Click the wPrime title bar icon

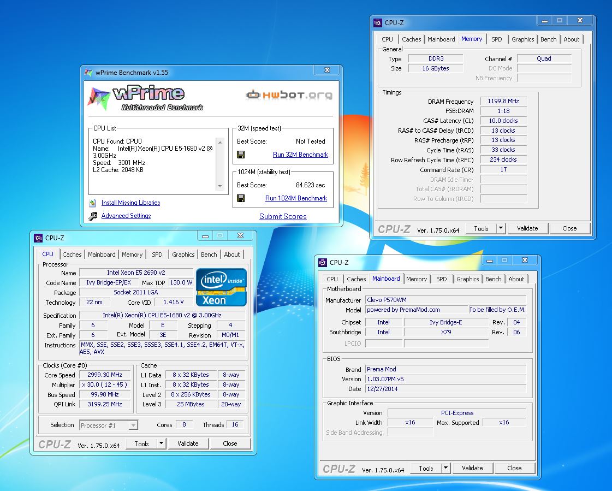point(89,72)
